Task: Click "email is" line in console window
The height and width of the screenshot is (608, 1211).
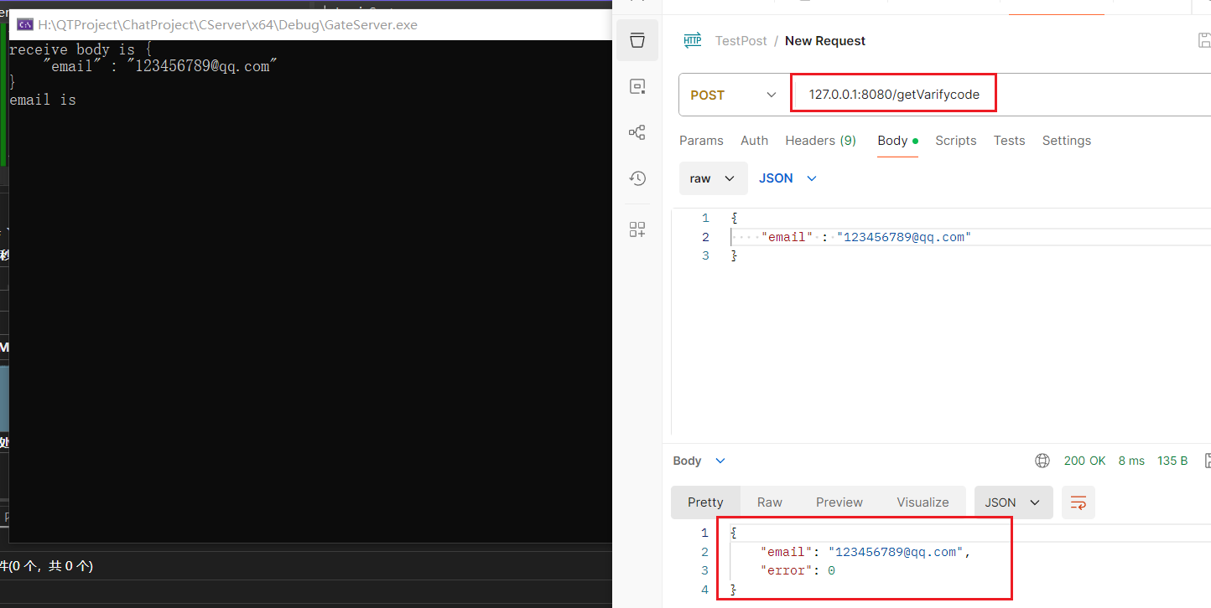Action: click(43, 100)
